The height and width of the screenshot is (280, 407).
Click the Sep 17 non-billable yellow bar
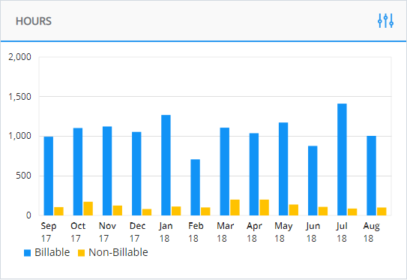tap(59, 211)
